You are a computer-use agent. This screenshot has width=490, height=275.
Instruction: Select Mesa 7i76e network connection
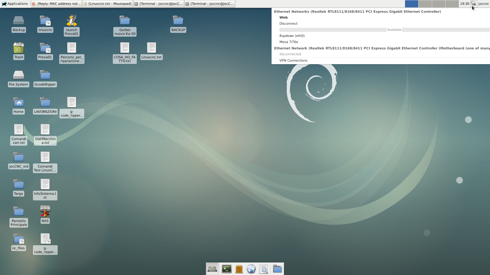click(289, 42)
